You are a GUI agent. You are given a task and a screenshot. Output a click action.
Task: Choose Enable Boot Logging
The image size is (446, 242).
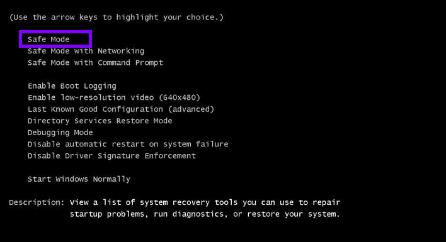[x=72, y=86]
